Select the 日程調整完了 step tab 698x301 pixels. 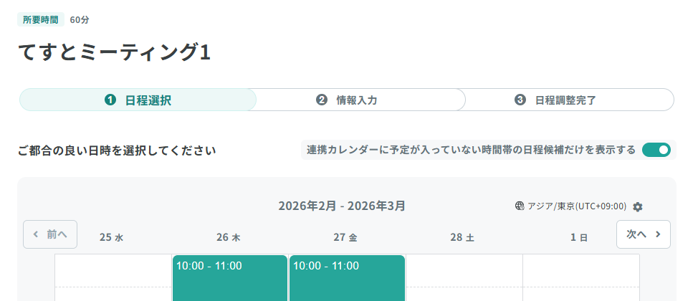[565, 100]
